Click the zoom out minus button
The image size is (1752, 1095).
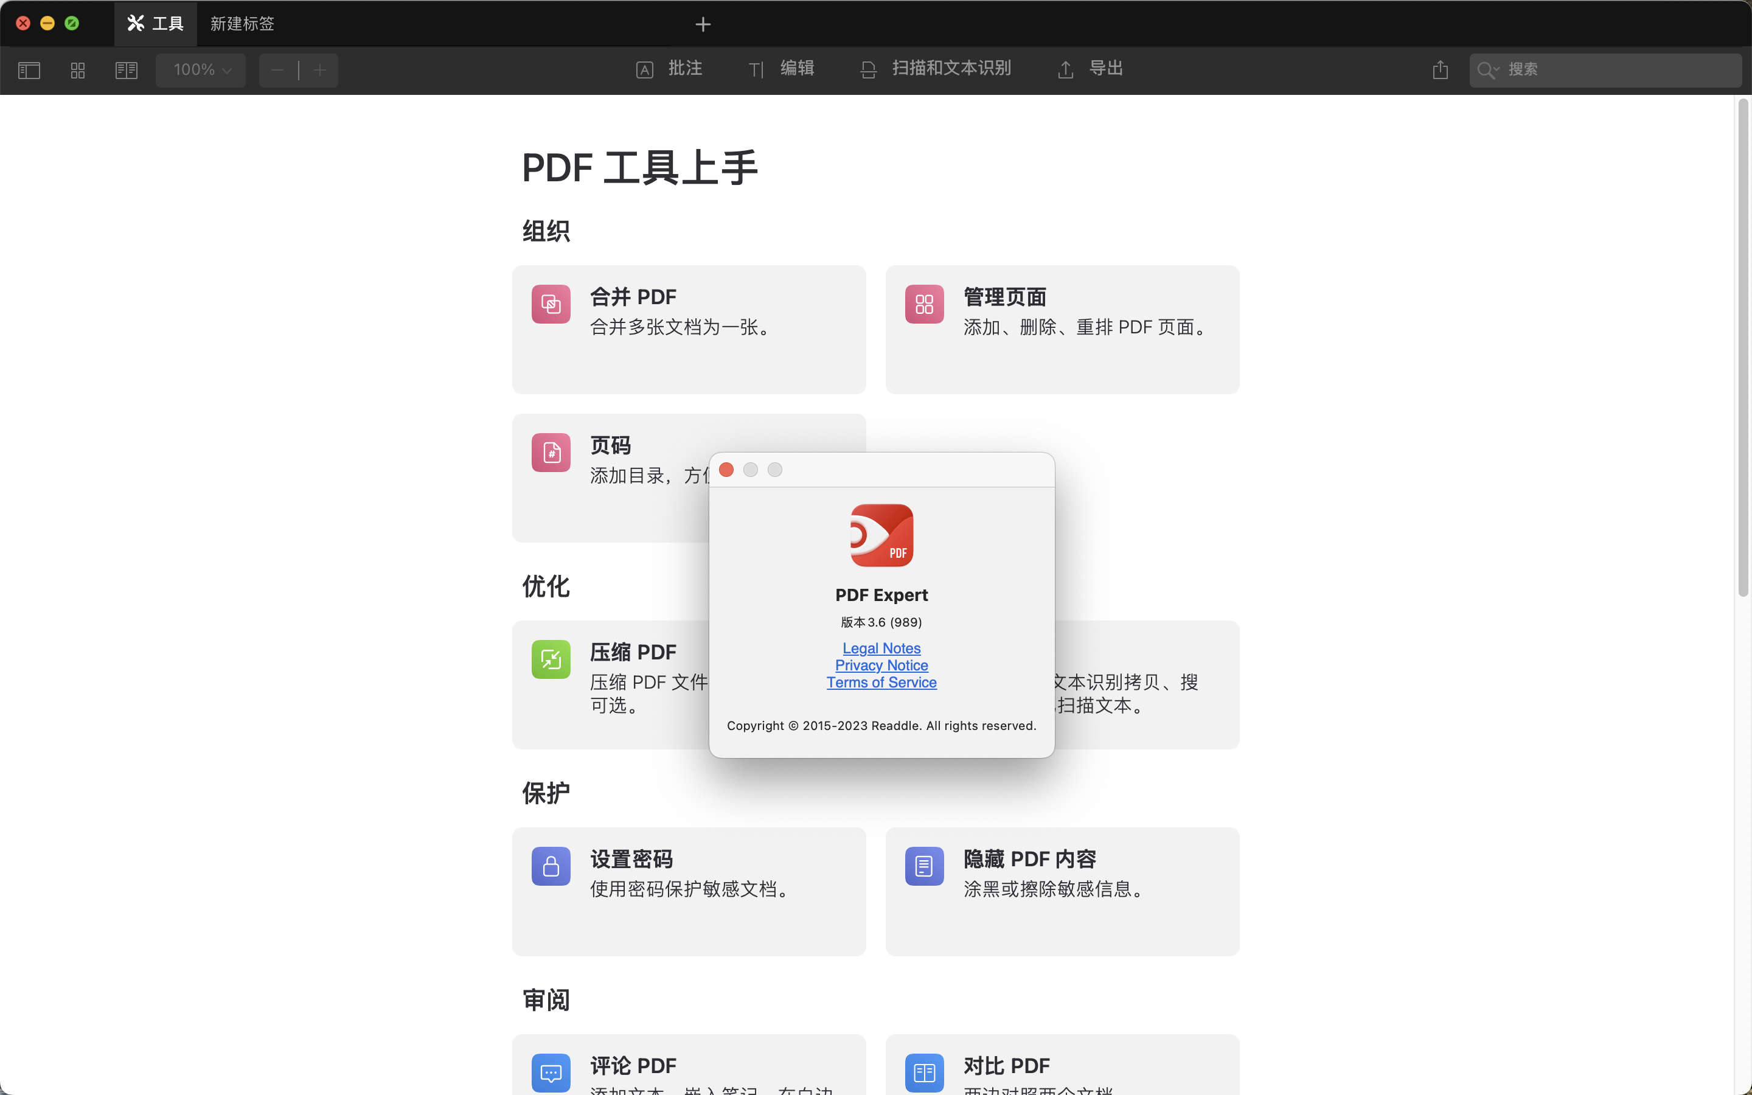tap(277, 70)
